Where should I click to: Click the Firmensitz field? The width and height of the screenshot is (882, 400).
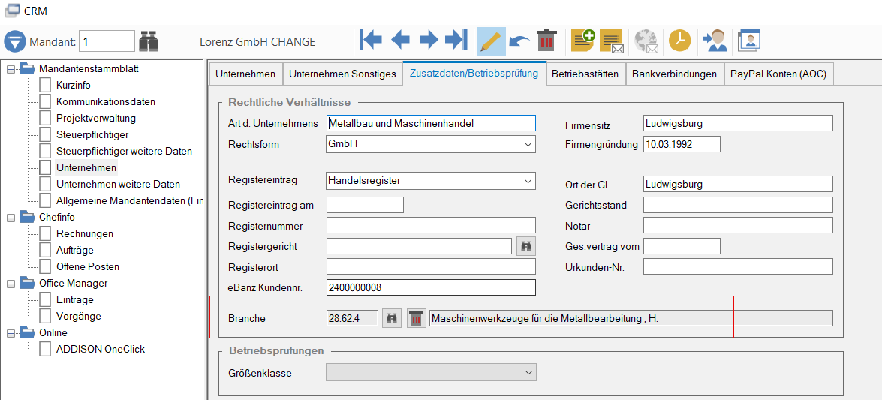pyautogui.click(x=738, y=123)
